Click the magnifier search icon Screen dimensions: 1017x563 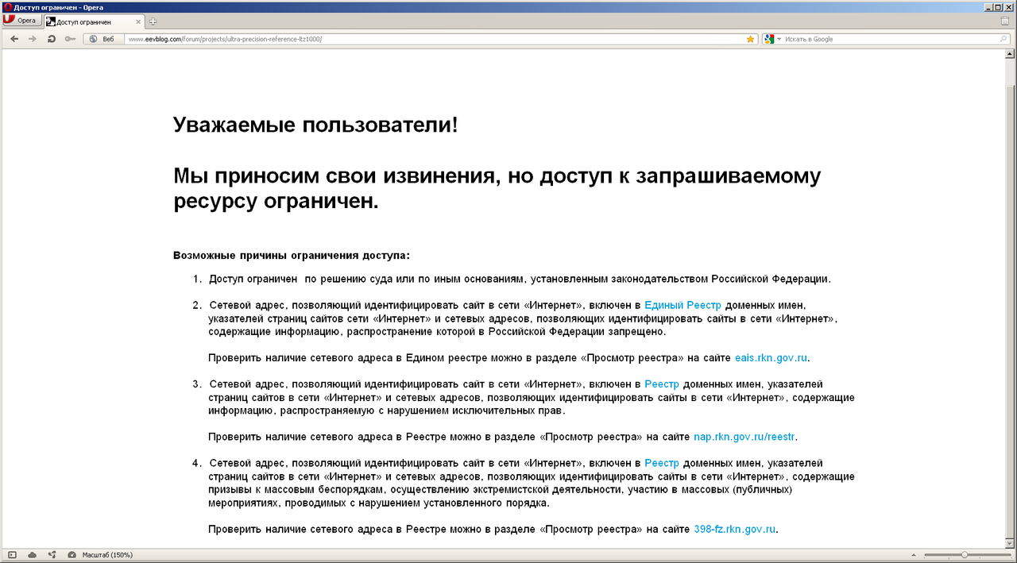1004,39
